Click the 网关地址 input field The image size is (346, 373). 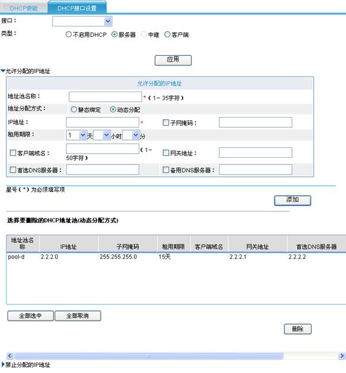[x=256, y=153]
